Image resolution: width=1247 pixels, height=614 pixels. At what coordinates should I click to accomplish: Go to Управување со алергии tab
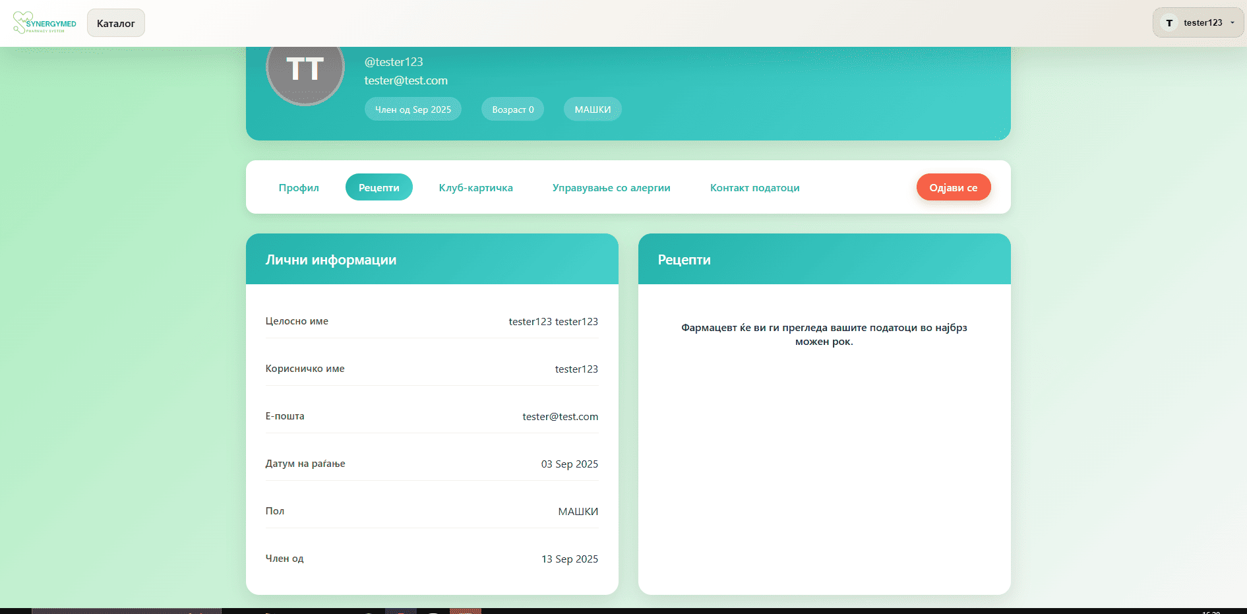click(611, 188)
